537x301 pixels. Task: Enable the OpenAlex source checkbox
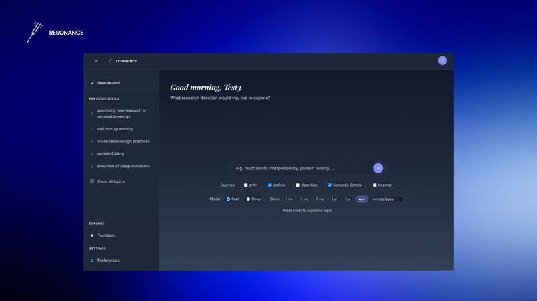[298, 185]
